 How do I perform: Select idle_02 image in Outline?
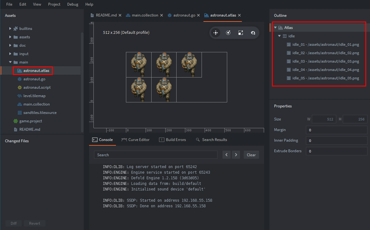pyautogui.click(x=325, y=53)
